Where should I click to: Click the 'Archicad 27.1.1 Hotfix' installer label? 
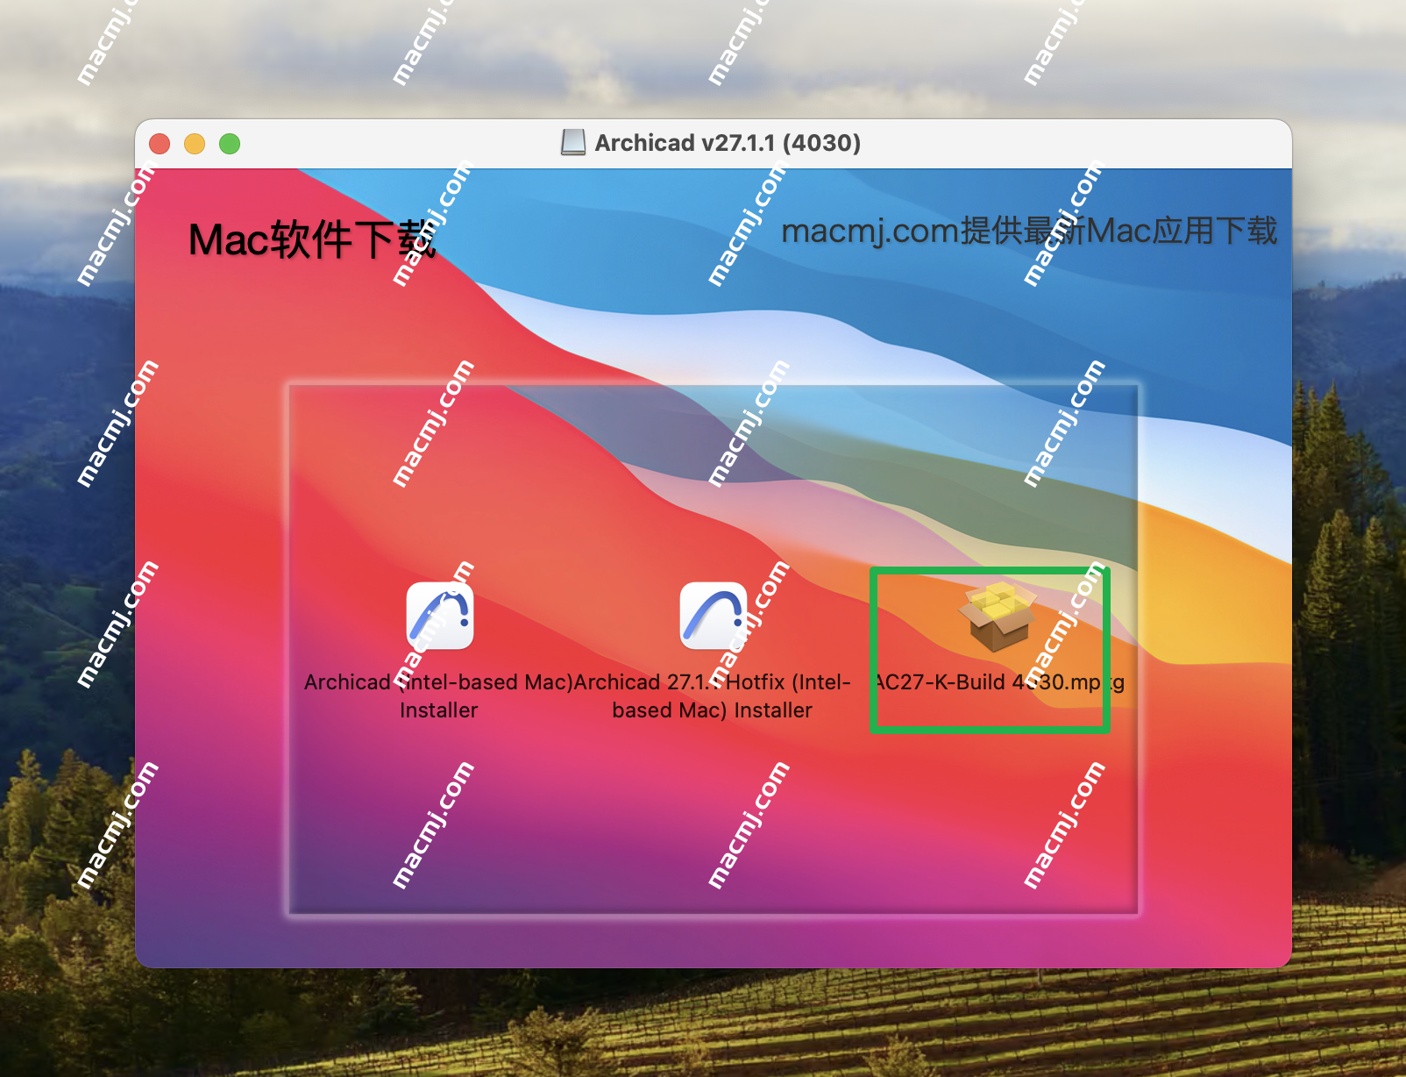coord(713,695)
